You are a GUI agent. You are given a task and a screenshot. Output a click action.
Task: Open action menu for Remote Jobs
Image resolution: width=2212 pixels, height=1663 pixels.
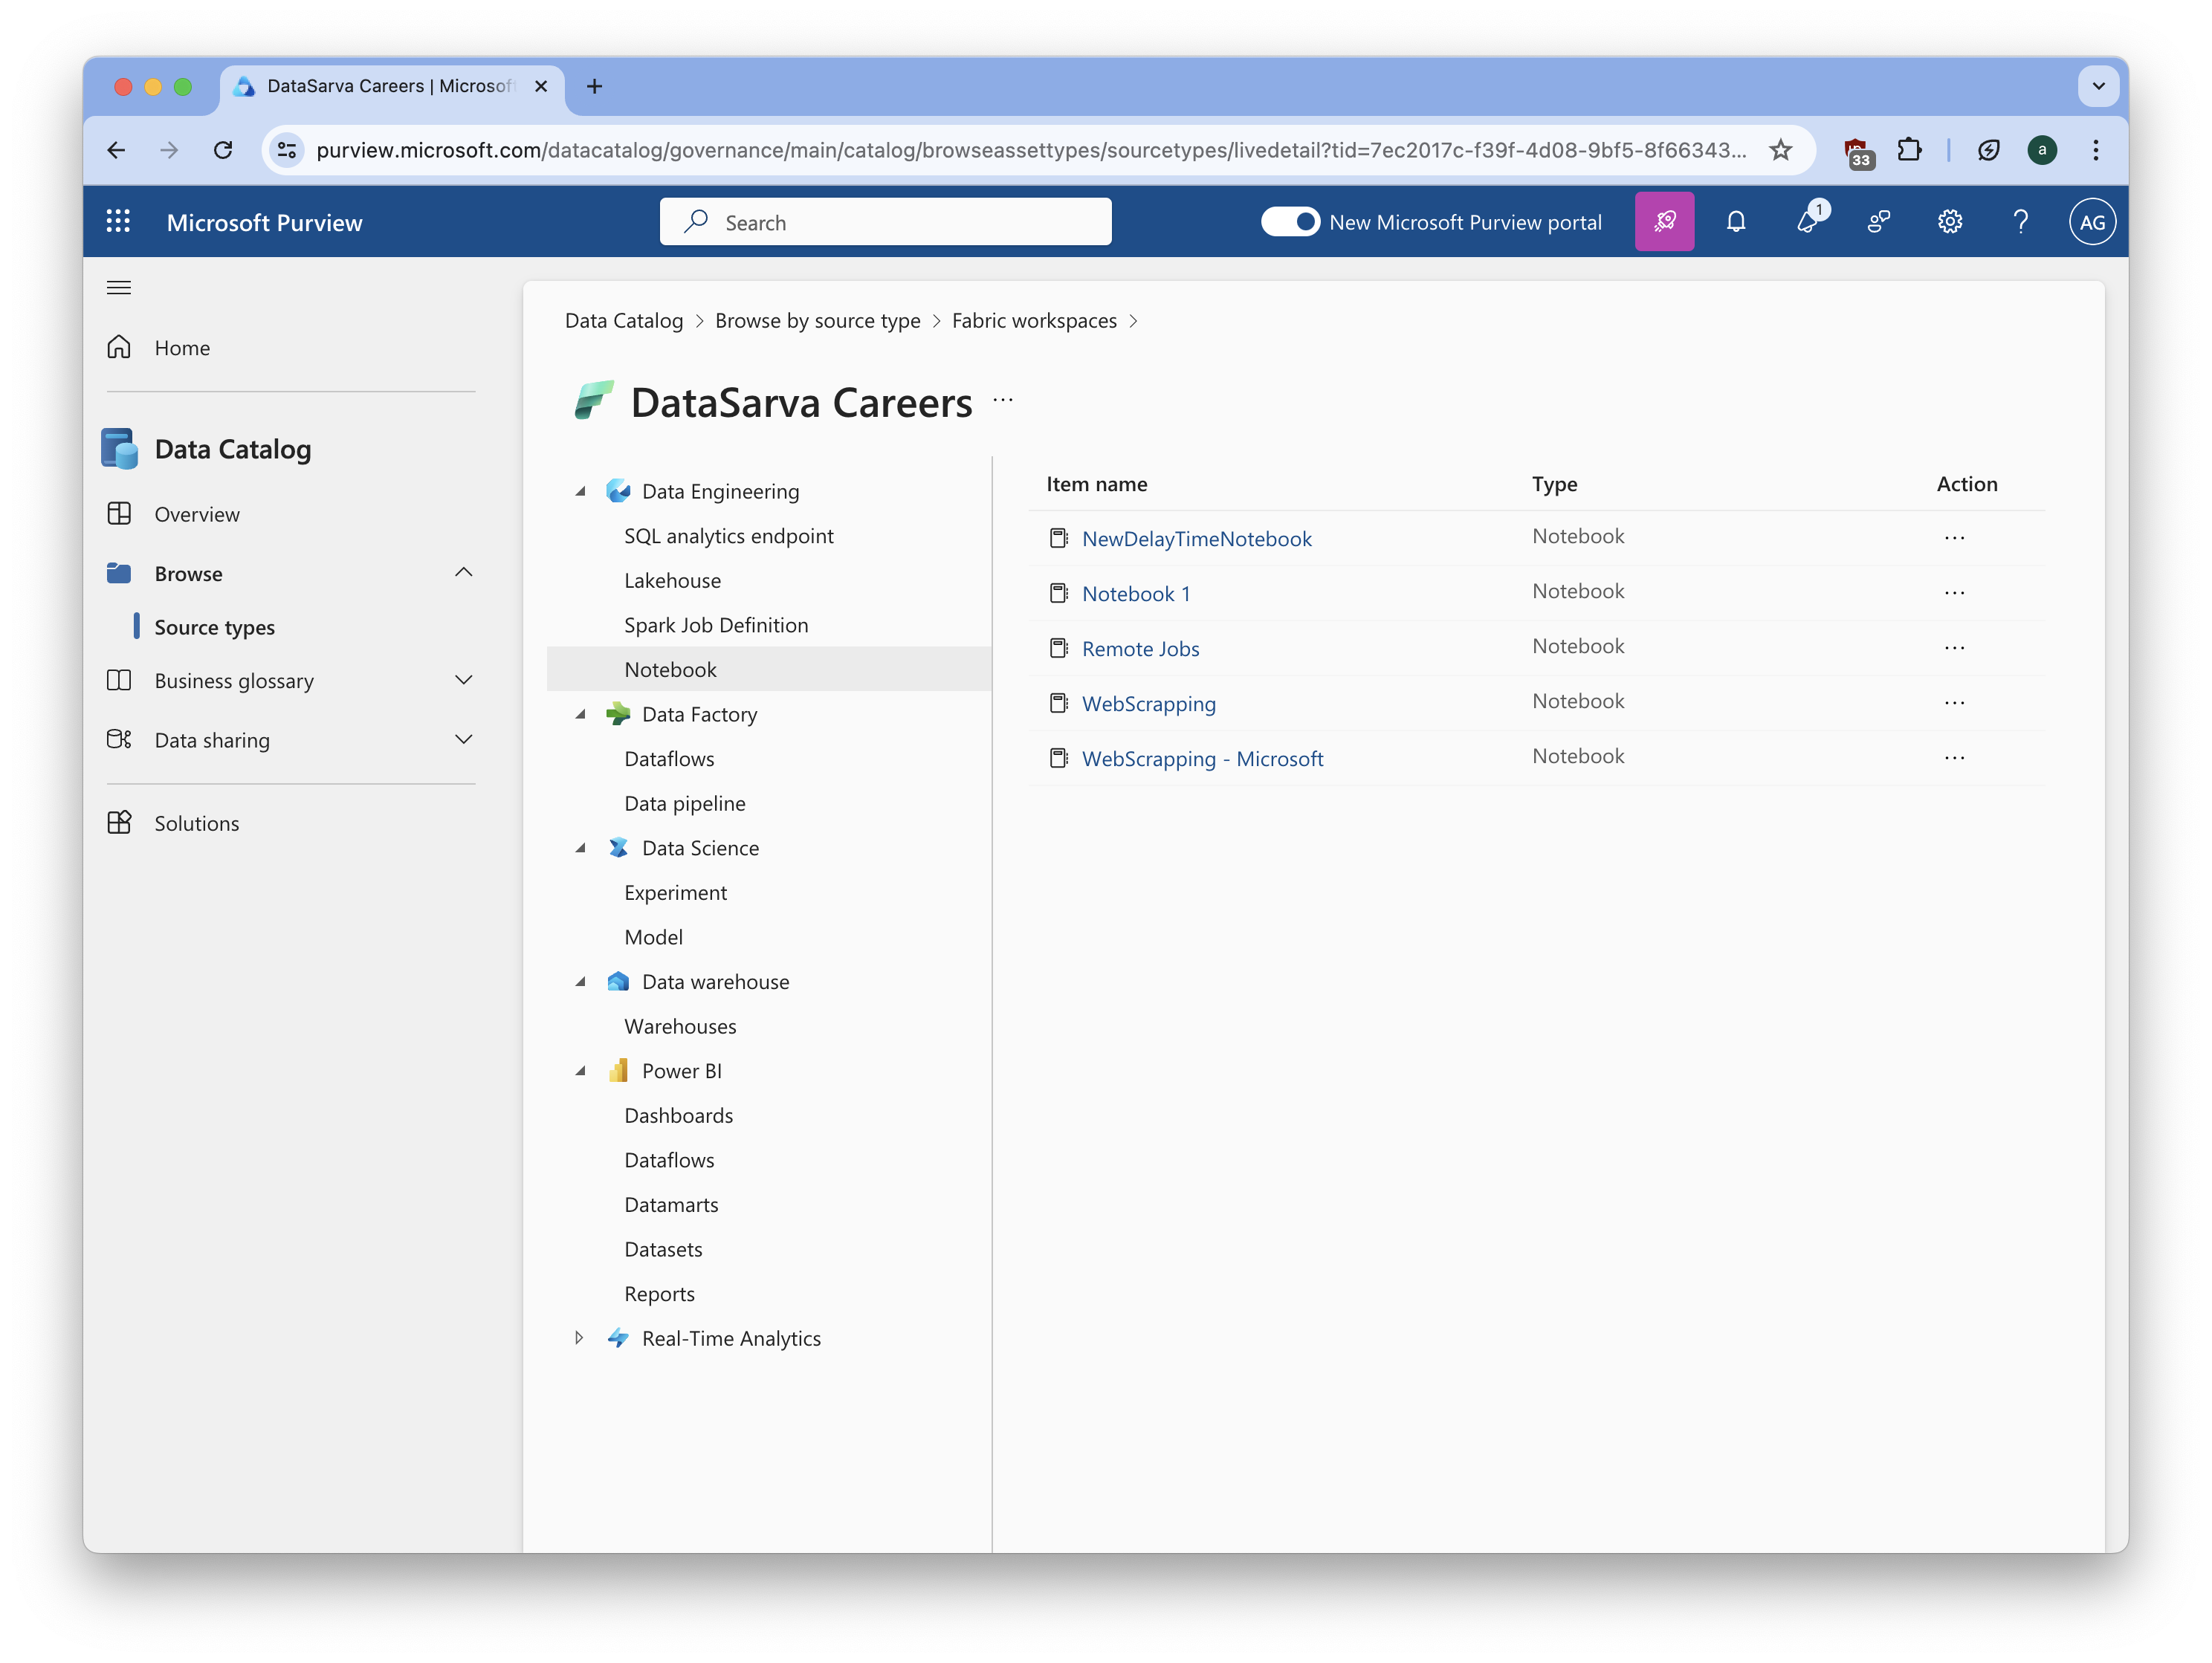point(1954,648)
